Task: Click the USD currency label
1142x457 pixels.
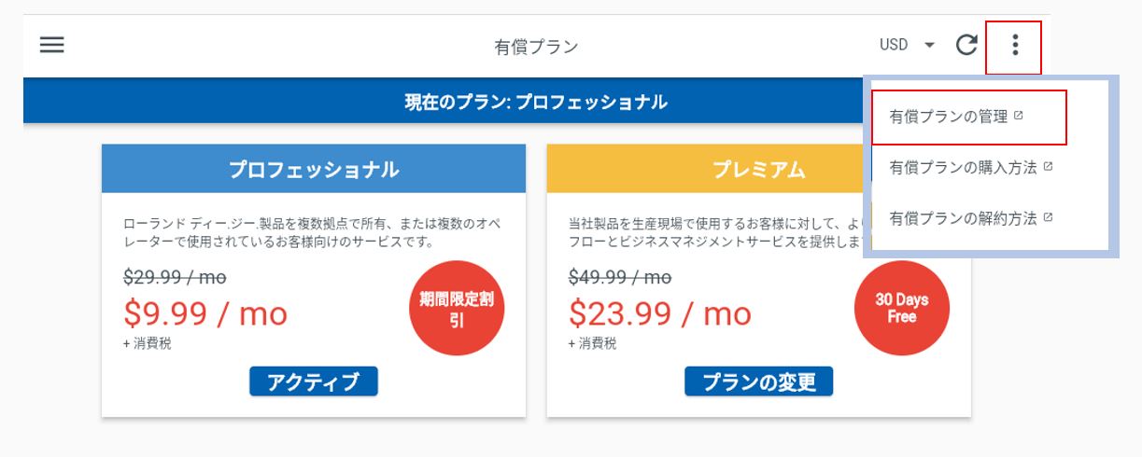Action: [894, 45]
